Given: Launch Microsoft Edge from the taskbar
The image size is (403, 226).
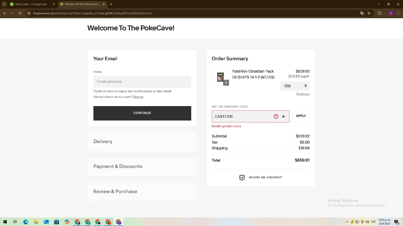Looking at the screenshot, I should [x=26, y=222].
